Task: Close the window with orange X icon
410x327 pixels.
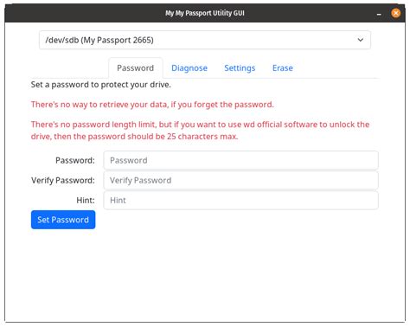Action: click(x=395, y=13)
